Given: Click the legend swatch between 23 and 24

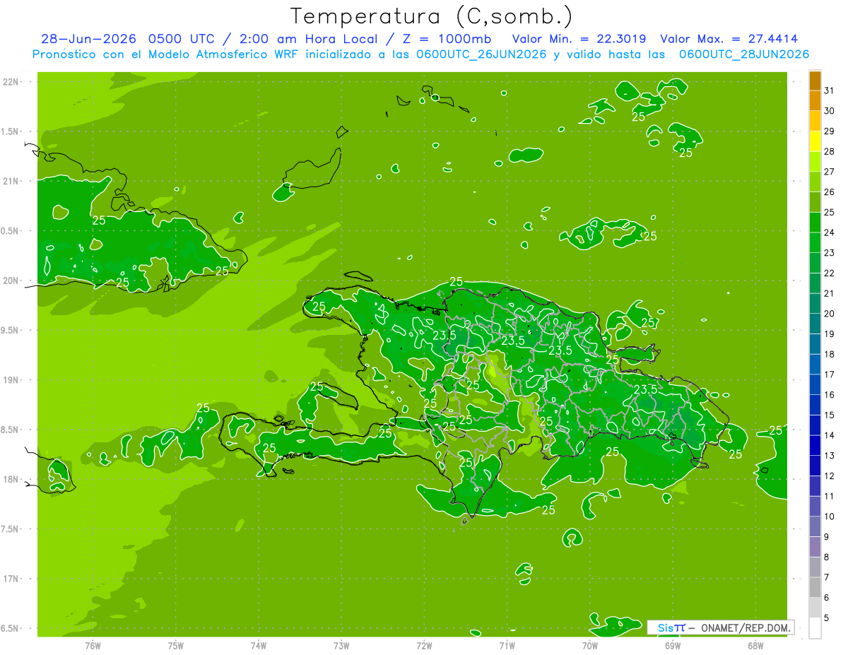Looking at the screenshot, I should click(x=815, y=242).
